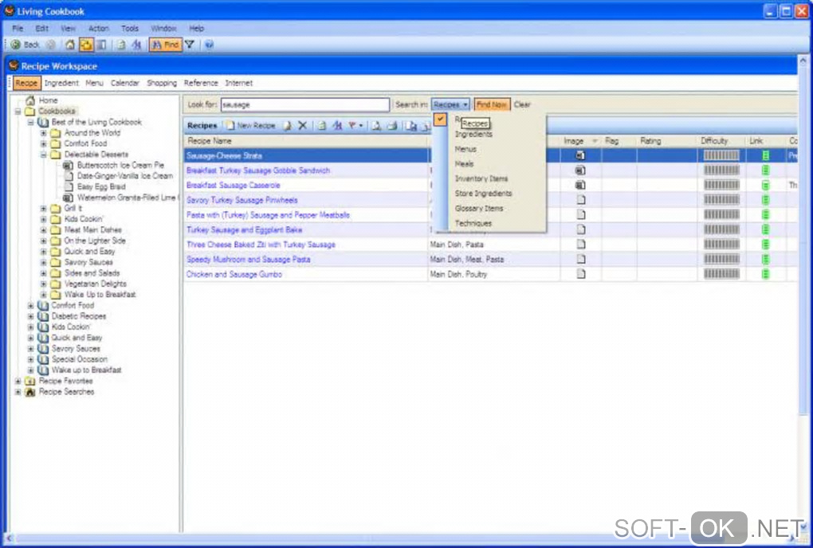Select Butterscotch Ice Cream Pie in the tree
Screen dimensions: 813x548
point(120,165)
